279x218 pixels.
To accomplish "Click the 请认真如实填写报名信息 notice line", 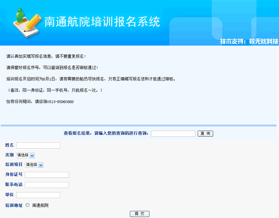I will pyautogui.click(x=46, y=56).
